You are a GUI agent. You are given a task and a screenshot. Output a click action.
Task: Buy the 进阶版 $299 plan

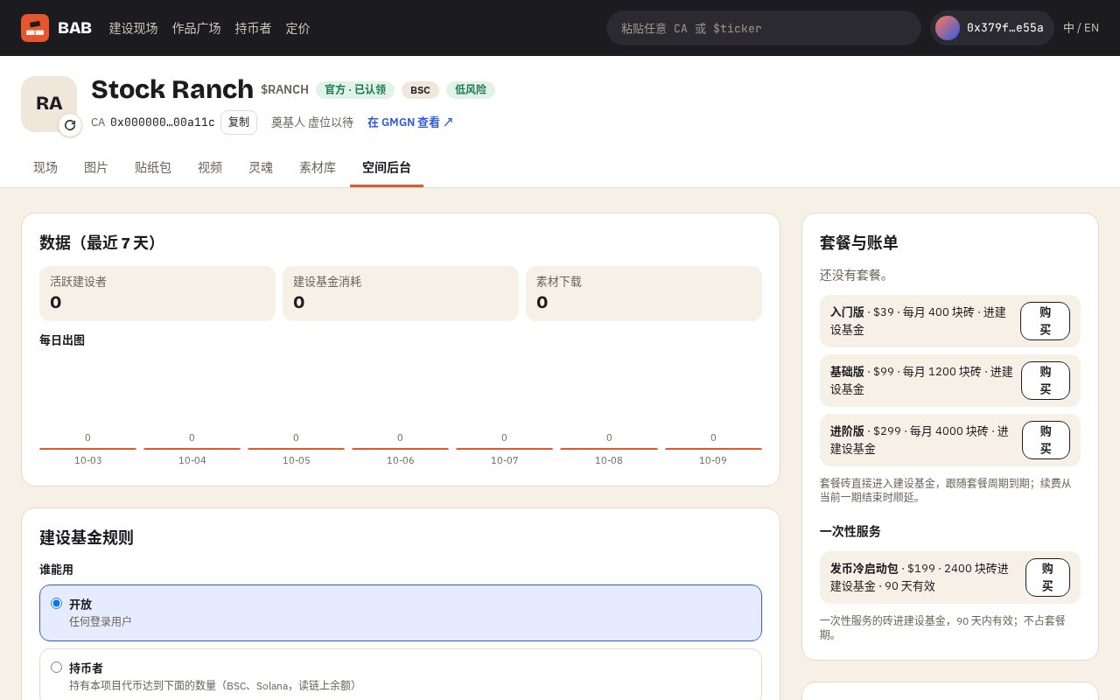point(1046,440)
